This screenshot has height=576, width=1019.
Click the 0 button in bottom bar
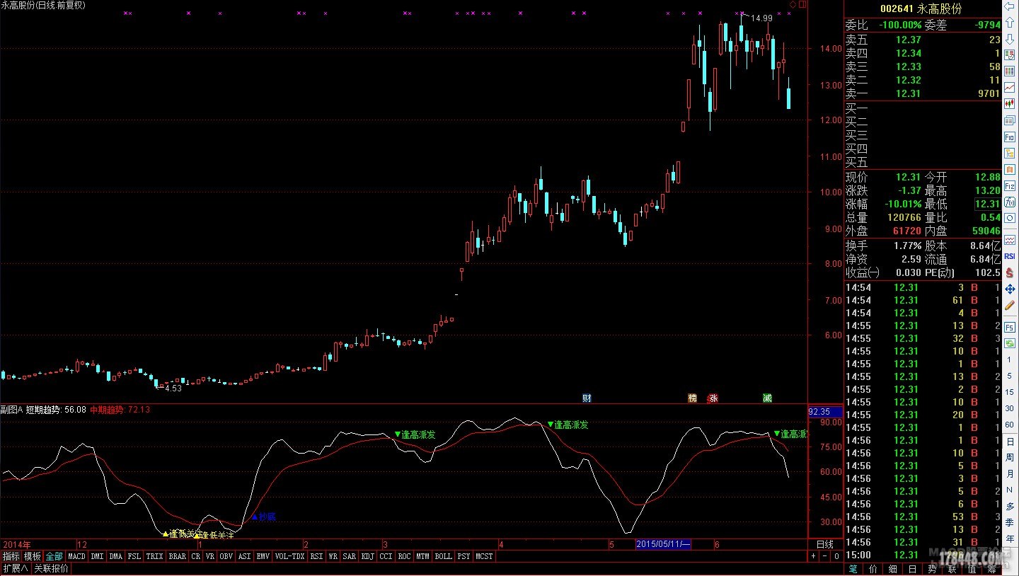pos(836,556)
